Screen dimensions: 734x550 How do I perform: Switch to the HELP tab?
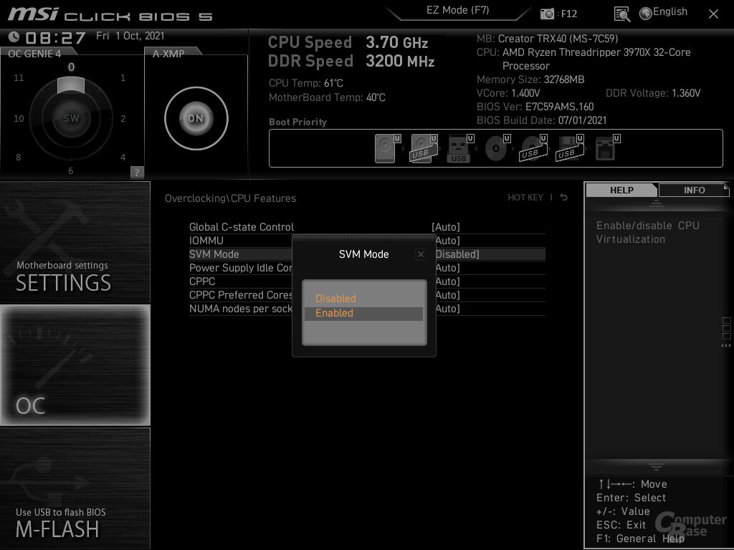[621, 190]
